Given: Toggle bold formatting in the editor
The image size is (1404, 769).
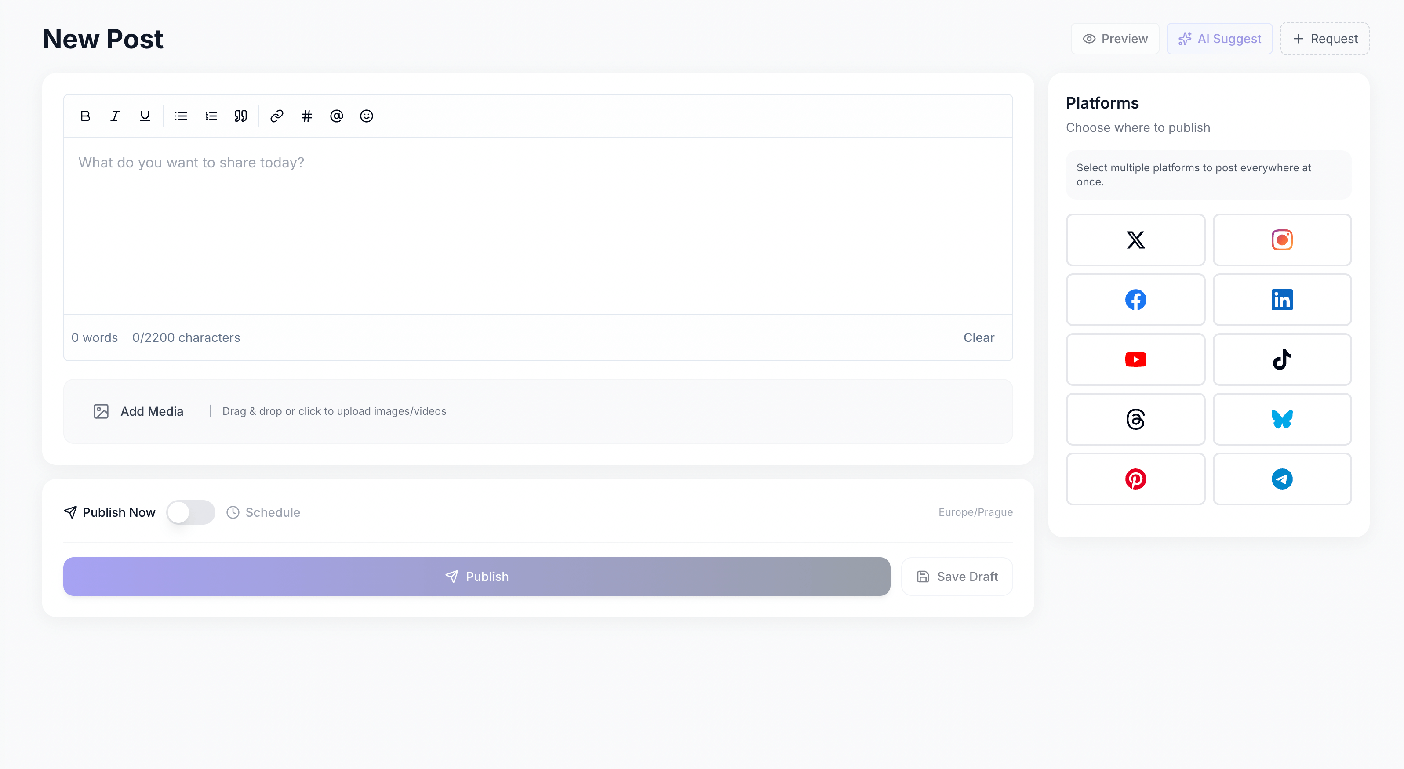Looking at the screenshot, I should (85, 116).
